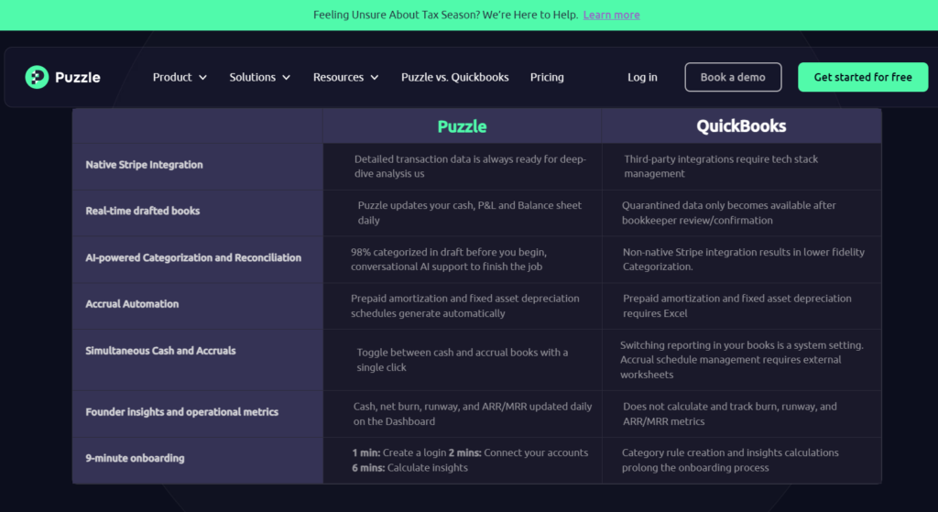
Task: Click the tax season banner text
Action: pos(446,15)
